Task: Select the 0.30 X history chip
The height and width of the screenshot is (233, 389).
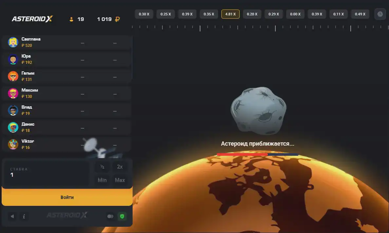Action: click(144, 14)
